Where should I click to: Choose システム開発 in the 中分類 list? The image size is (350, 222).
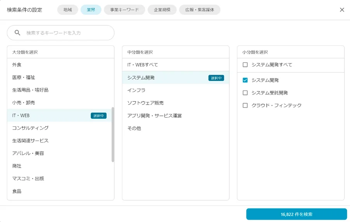point(176,78)
